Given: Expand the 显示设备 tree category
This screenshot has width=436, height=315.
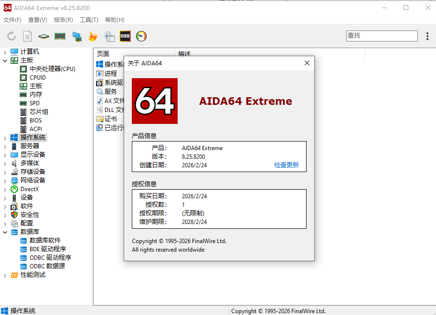Looking at the screenshot, I should pyautogui.click(x=4, y=154).
